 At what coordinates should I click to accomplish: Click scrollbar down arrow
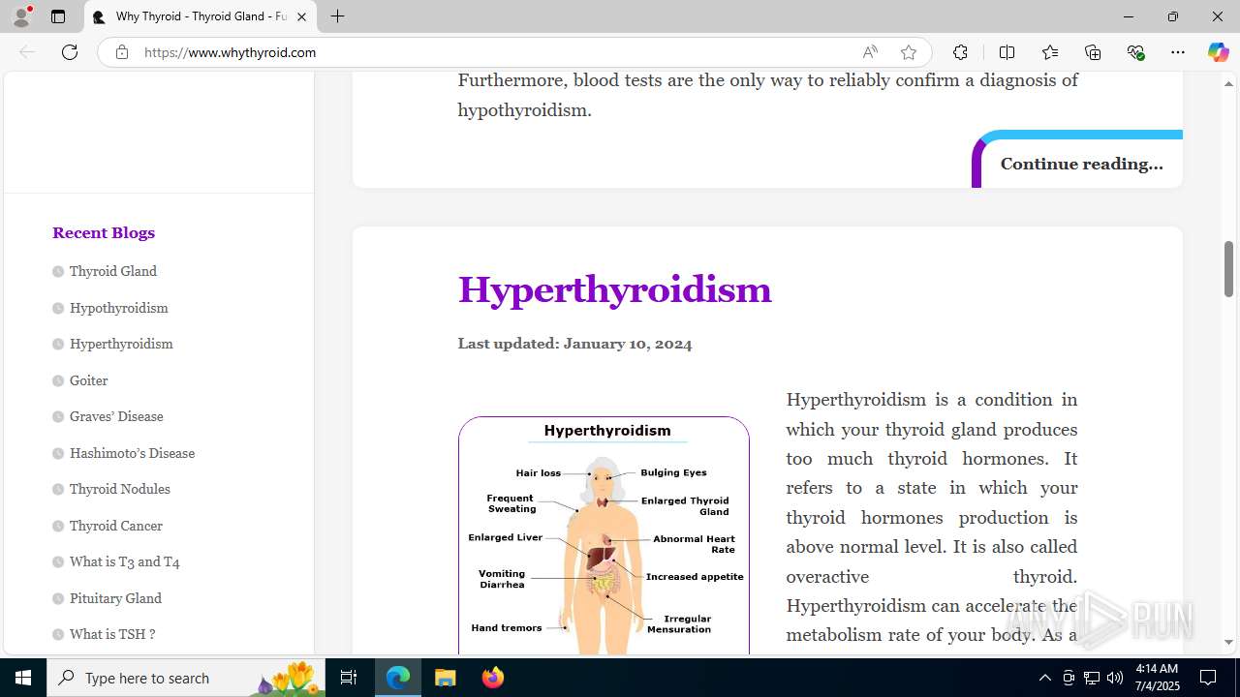click(x=1228, y=643)
